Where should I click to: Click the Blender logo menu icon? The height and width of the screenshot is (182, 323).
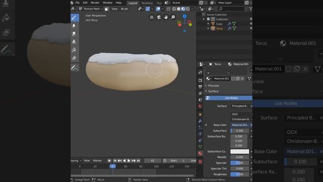point(72,3)
